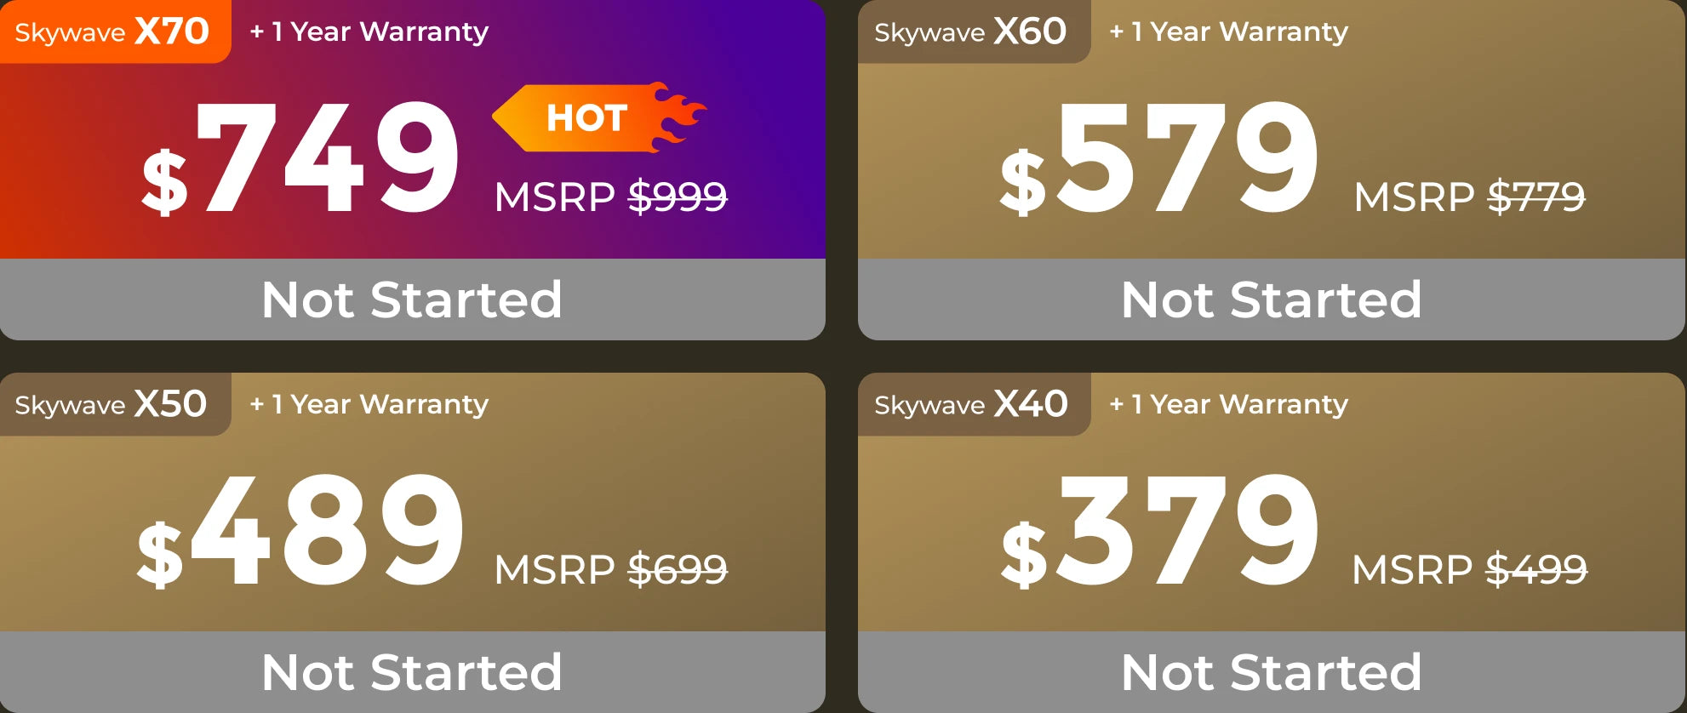Click the $379 price on X40 card
The width and height of the screenshot is (1687, 713).
[1159, 531]
